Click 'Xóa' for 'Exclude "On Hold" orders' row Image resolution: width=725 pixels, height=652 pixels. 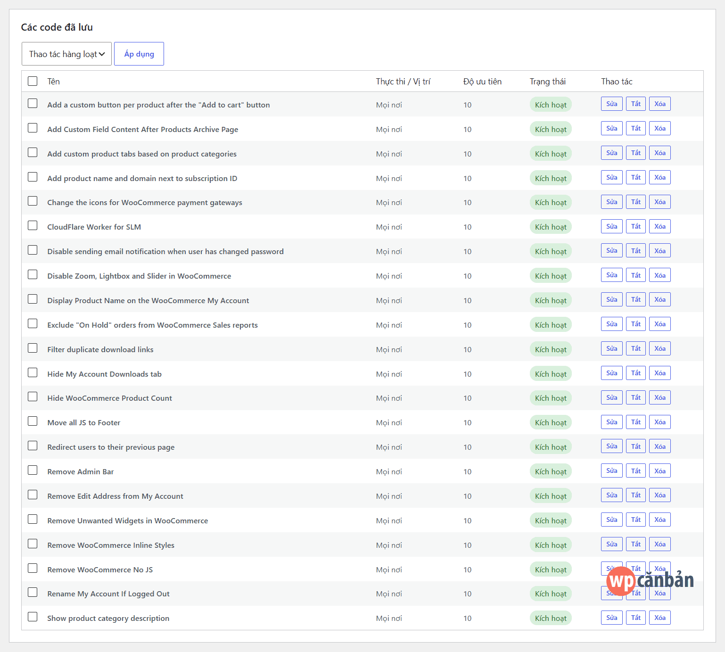pos(660,324)
